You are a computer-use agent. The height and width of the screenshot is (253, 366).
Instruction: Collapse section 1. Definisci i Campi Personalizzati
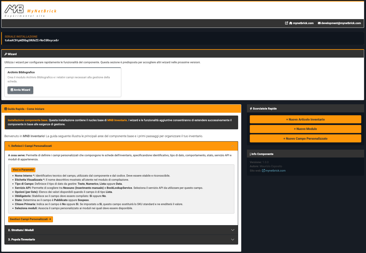121,146
